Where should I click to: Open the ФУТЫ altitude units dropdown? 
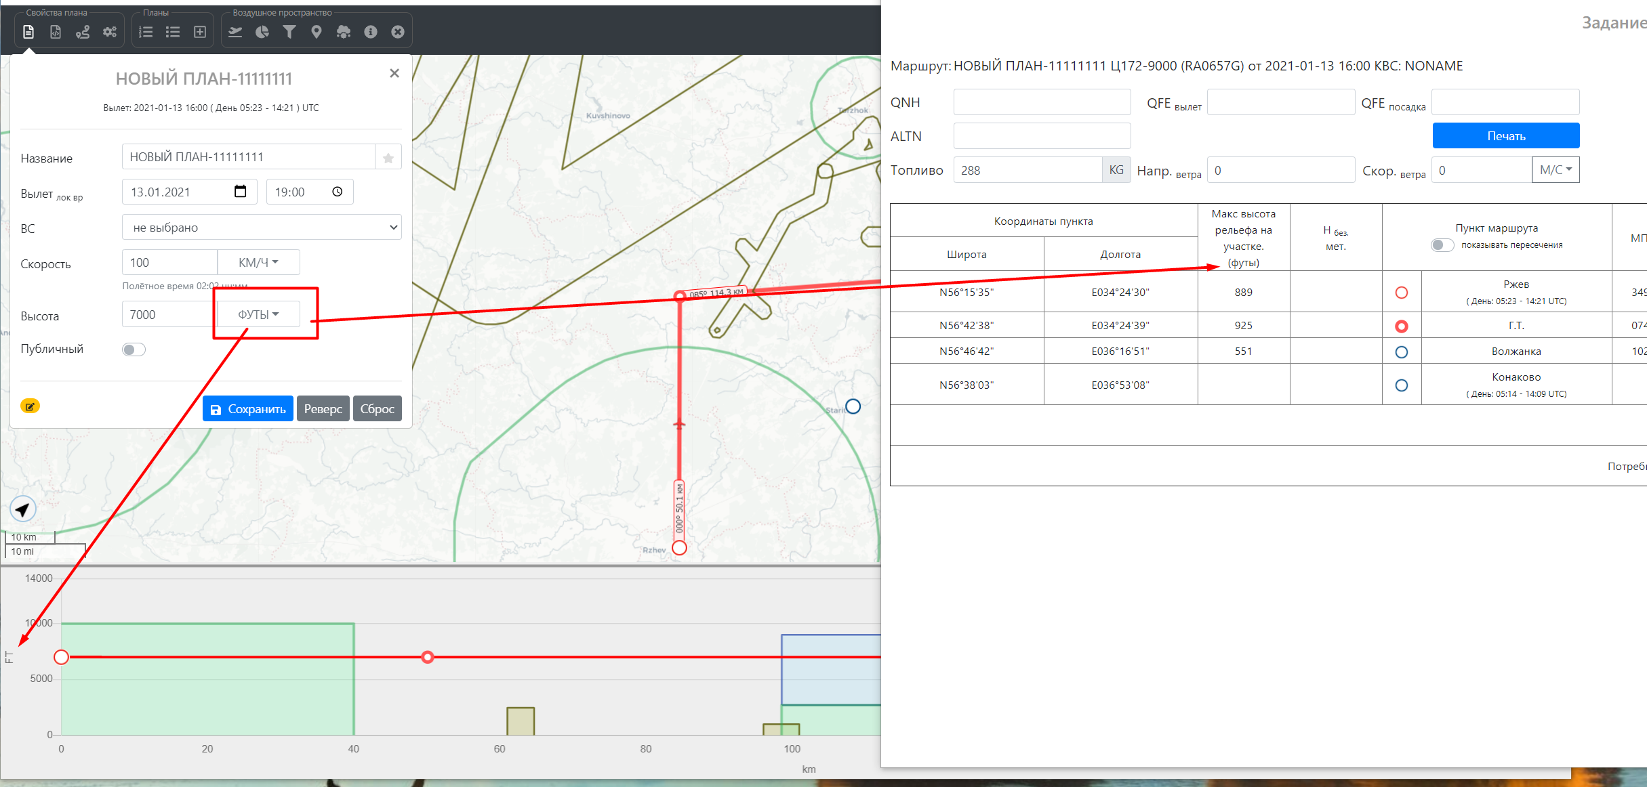tap(258, 314)
